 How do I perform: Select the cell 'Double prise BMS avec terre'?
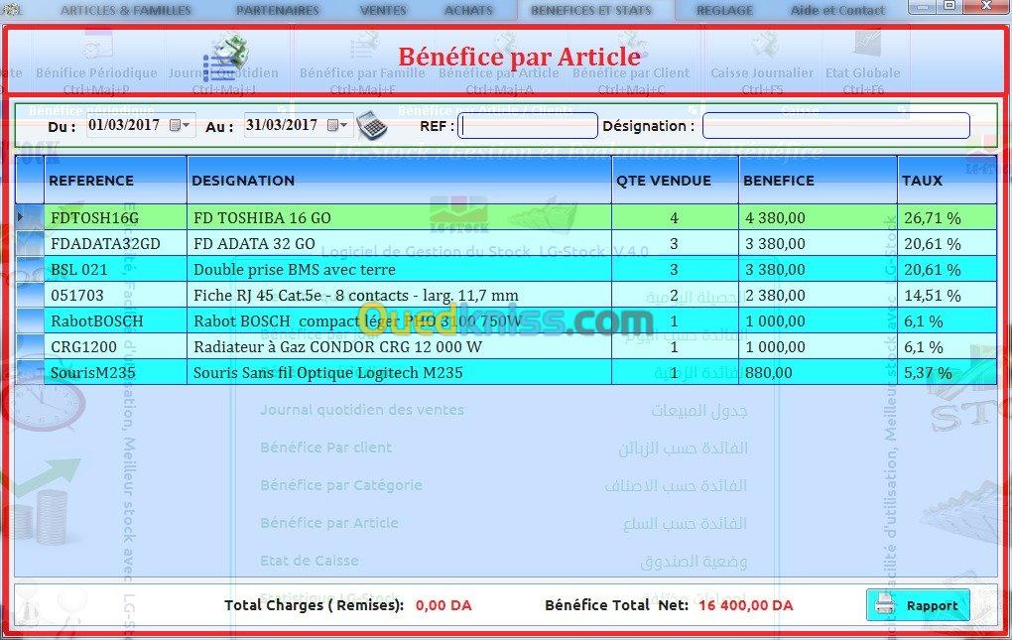pos(400,269)
